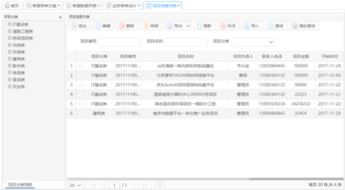Click phone number 15909324234 cell
345x190 pixels.
click(x=272, y=104)
